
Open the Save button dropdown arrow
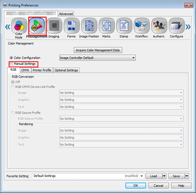click(x=187, y=176)
